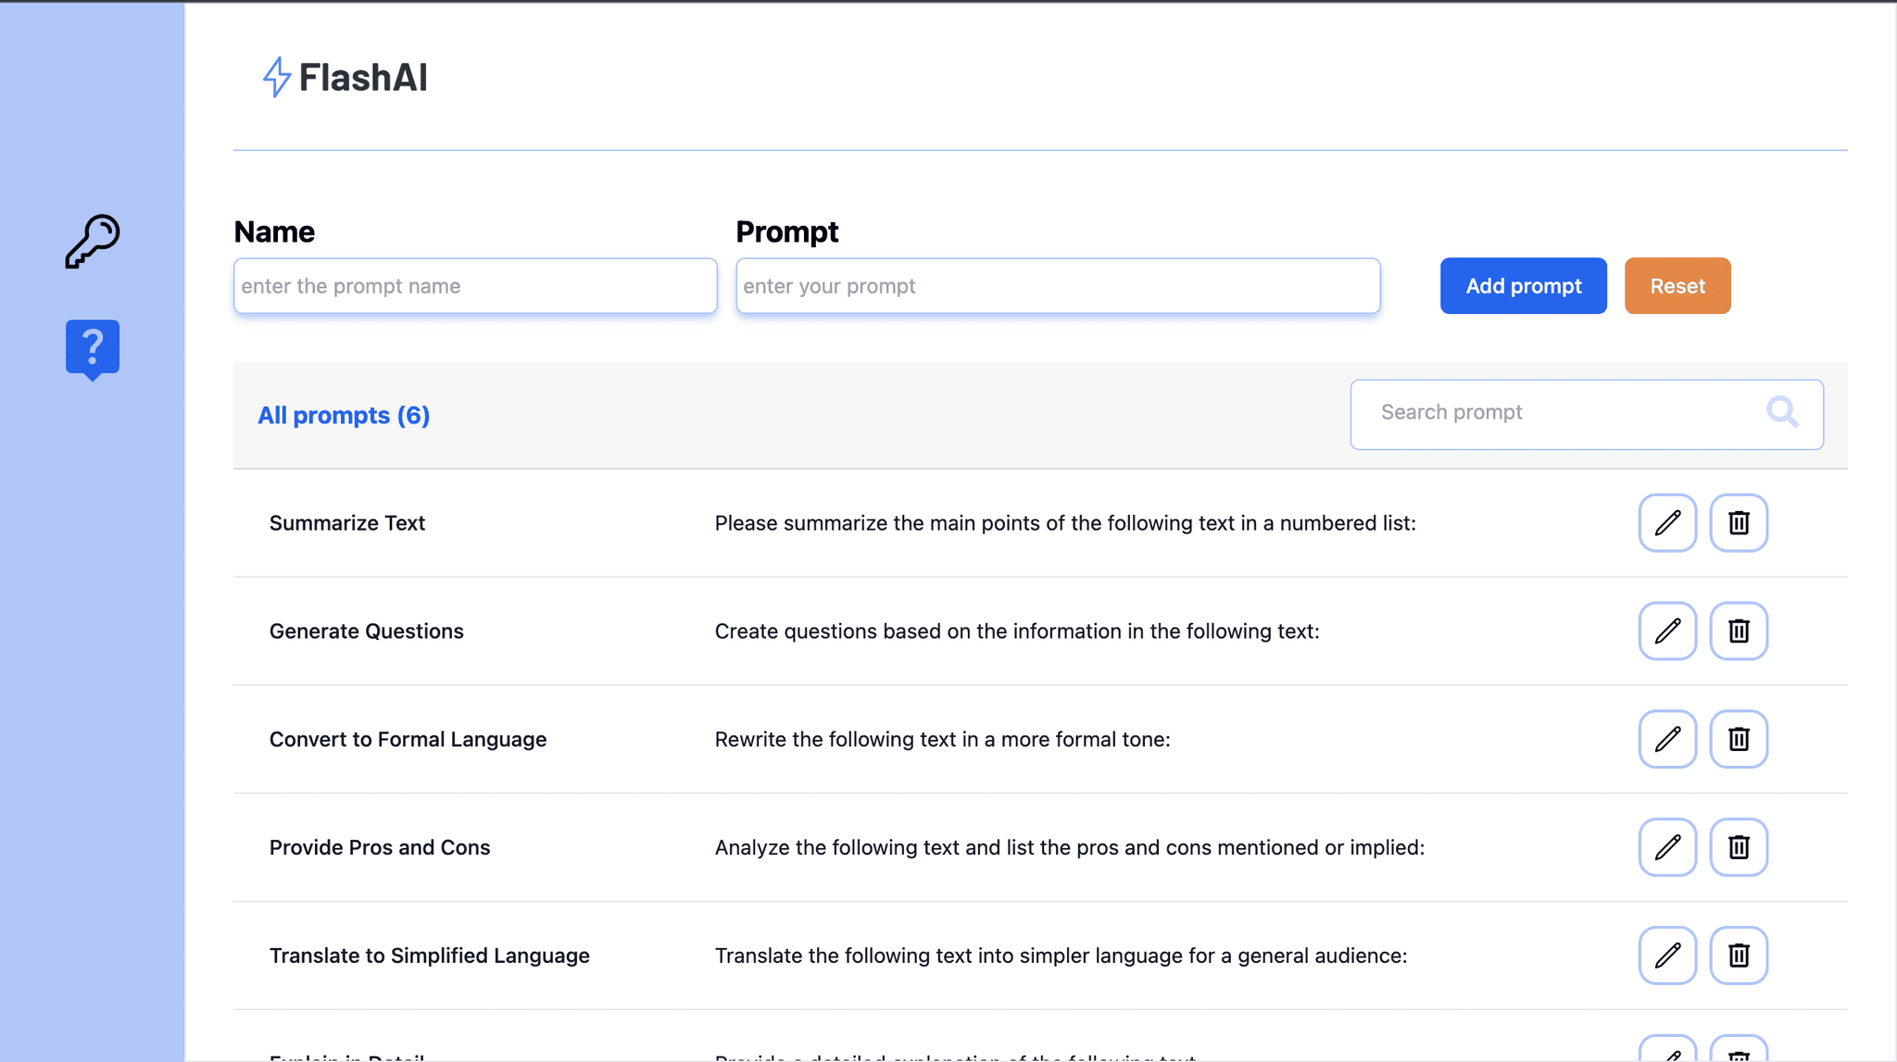
Task: Edit the Provide Pros and Cons prompt
Action: click(x=1667, y=847)
